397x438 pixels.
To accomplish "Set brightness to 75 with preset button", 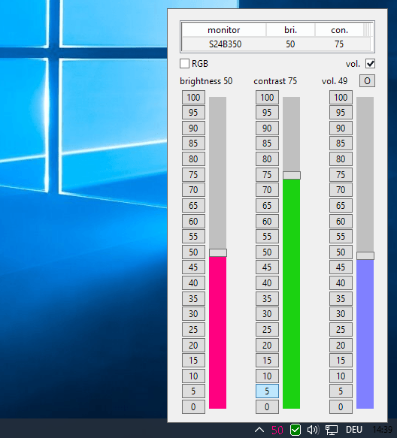I will (x=193, y=175).
